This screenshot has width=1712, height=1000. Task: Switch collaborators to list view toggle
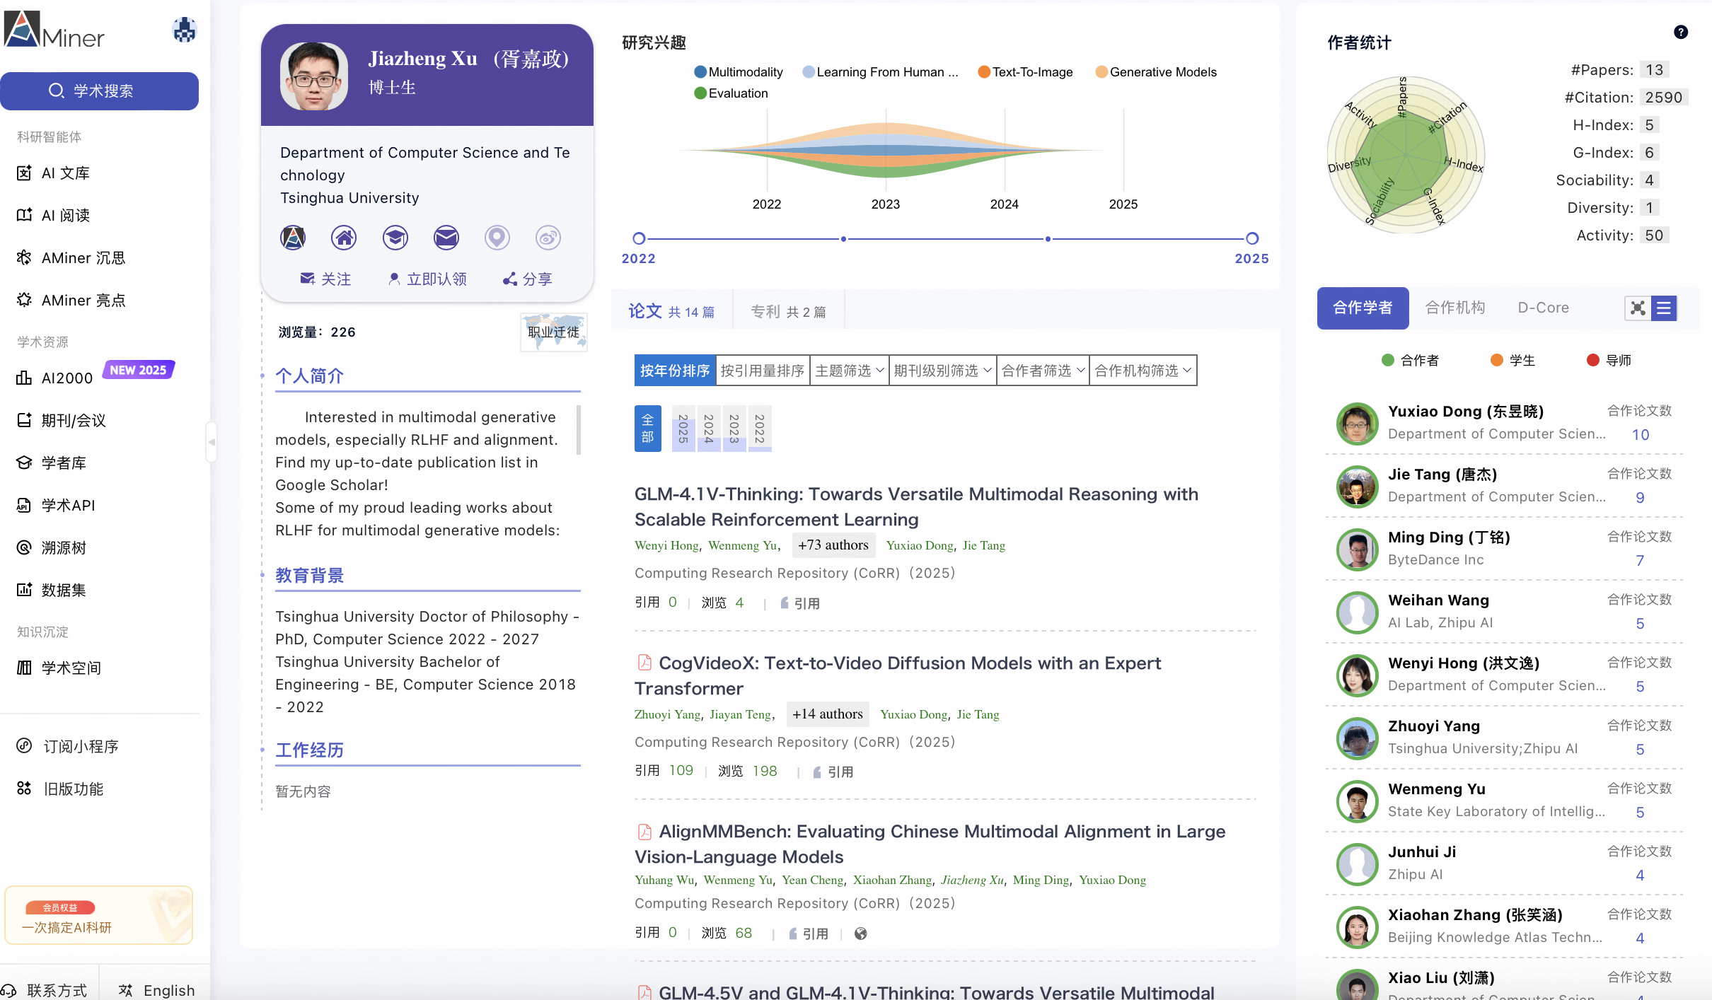tap(1664, 308)
